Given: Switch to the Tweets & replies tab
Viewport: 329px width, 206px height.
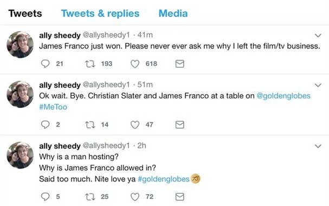Looking at the screenshot, I should point(100,14).
